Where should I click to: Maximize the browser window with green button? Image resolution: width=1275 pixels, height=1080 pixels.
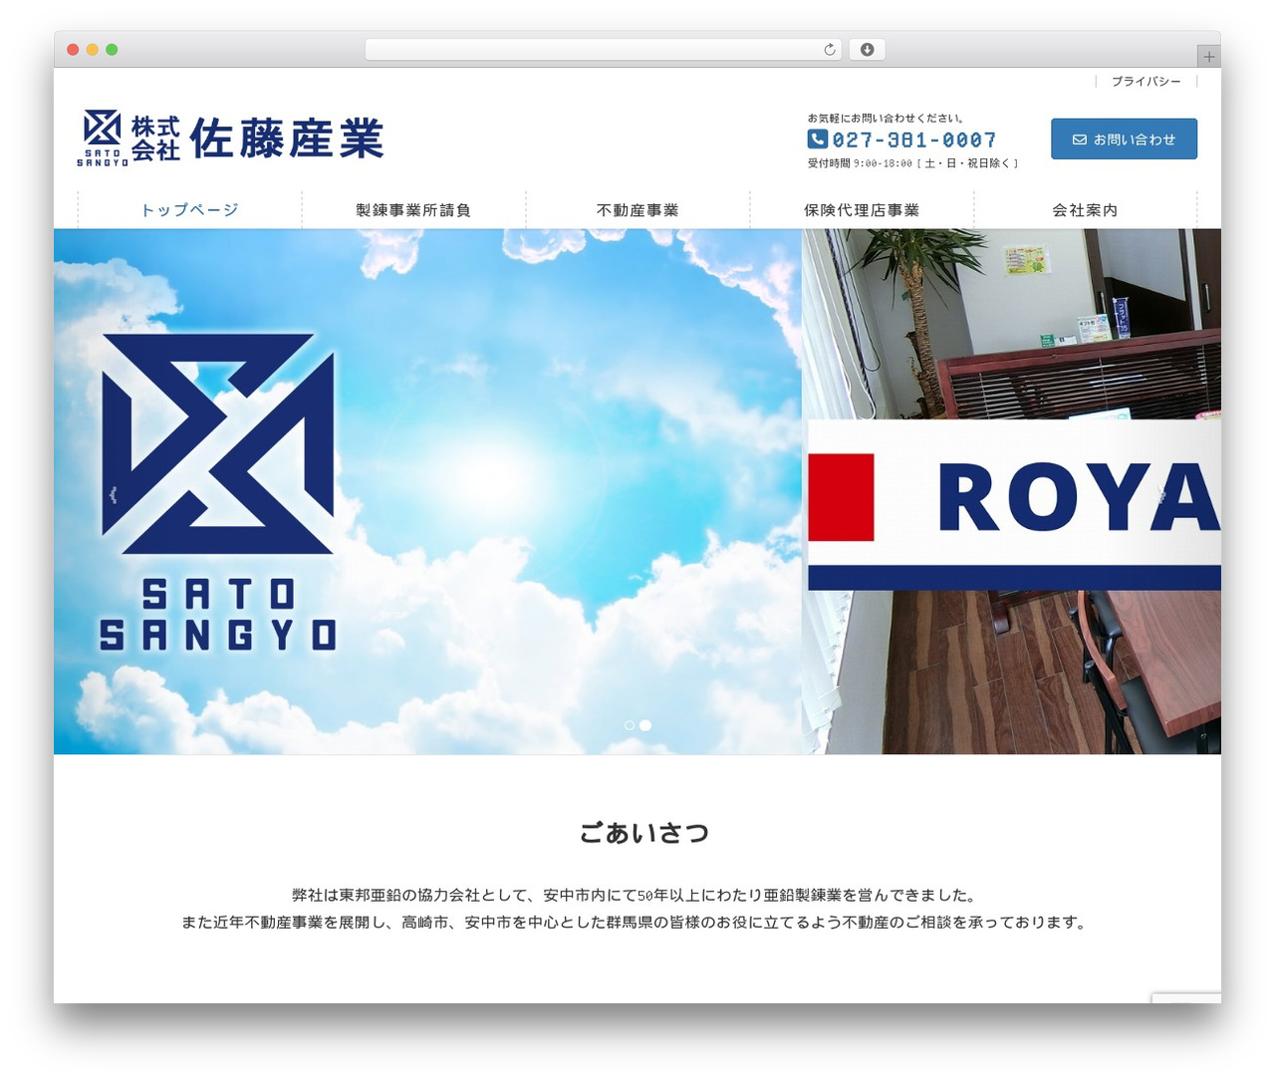point(112,50)
